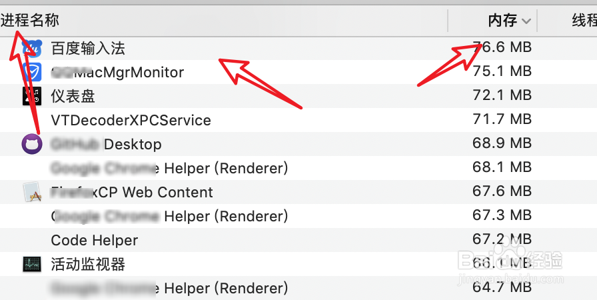This screenshot has height=300, width=597.
Task: Click the 仪表盘 process name
Action: [73, 96]
